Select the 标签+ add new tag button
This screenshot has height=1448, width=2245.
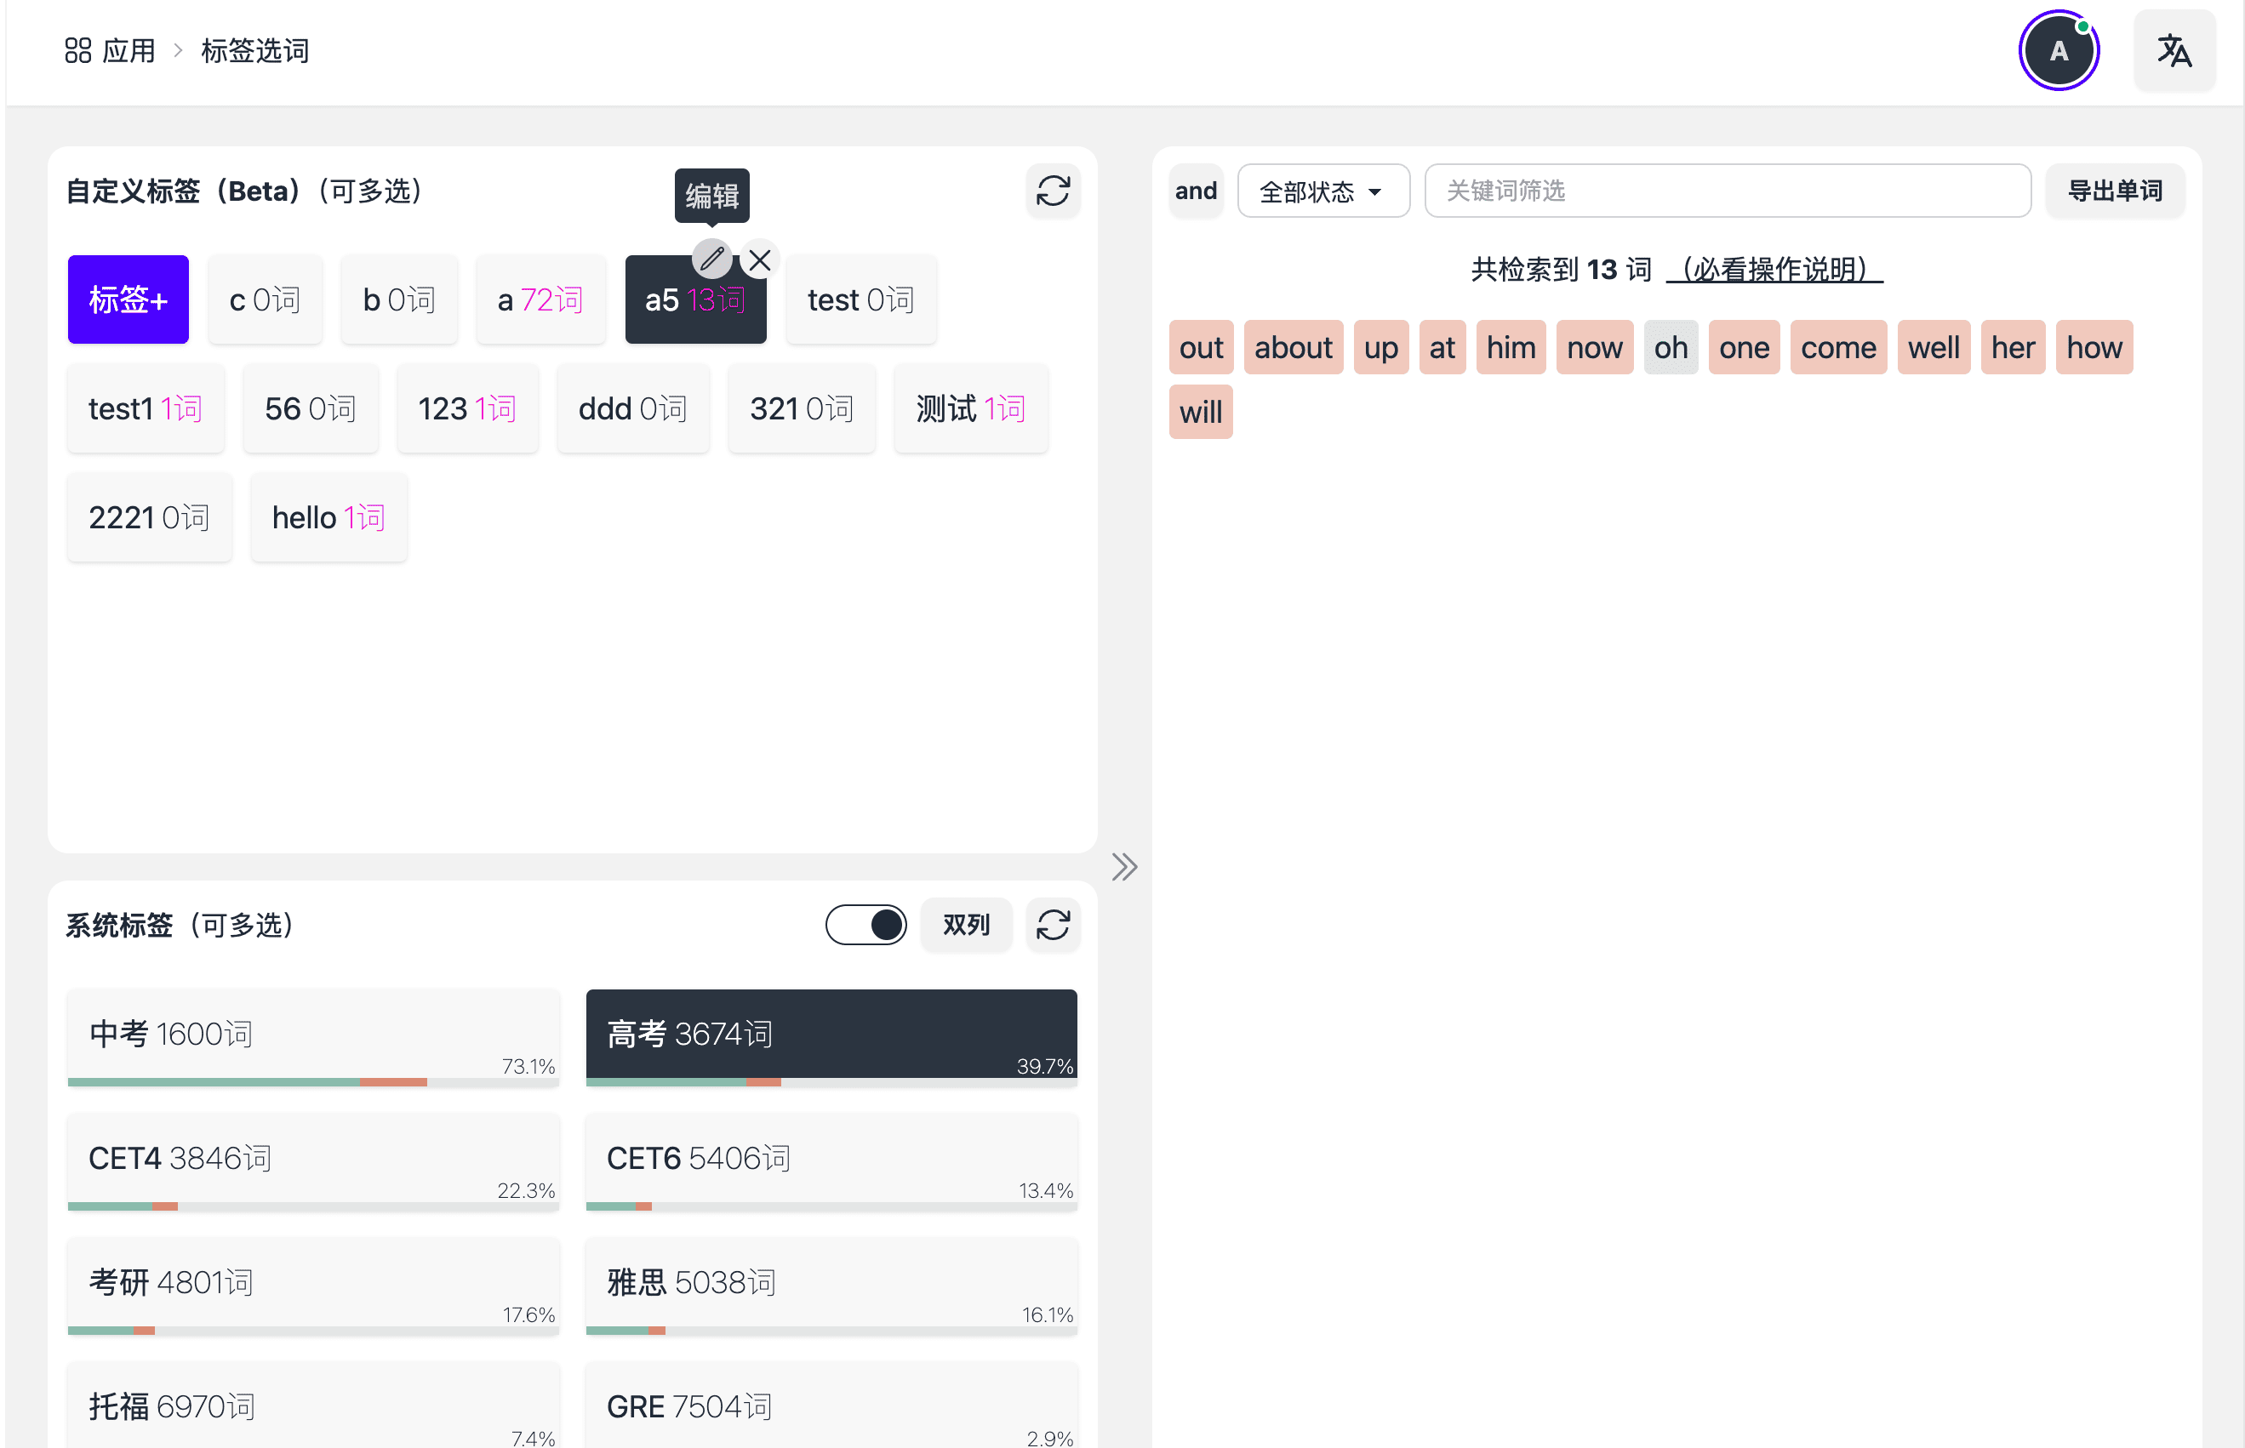coord(129,299)
